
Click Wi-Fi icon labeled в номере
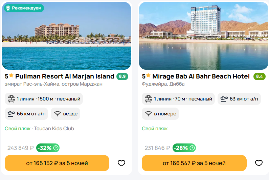pyautogui.click(x=148, y=114)
